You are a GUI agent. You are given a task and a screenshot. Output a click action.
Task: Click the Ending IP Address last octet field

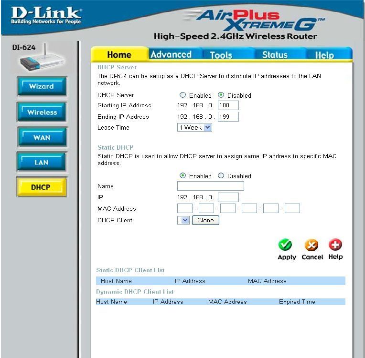(228, 116)
